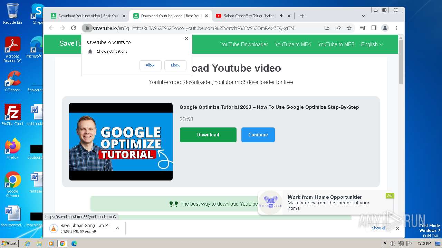Click the Action Center flag icon in tray

409,244
